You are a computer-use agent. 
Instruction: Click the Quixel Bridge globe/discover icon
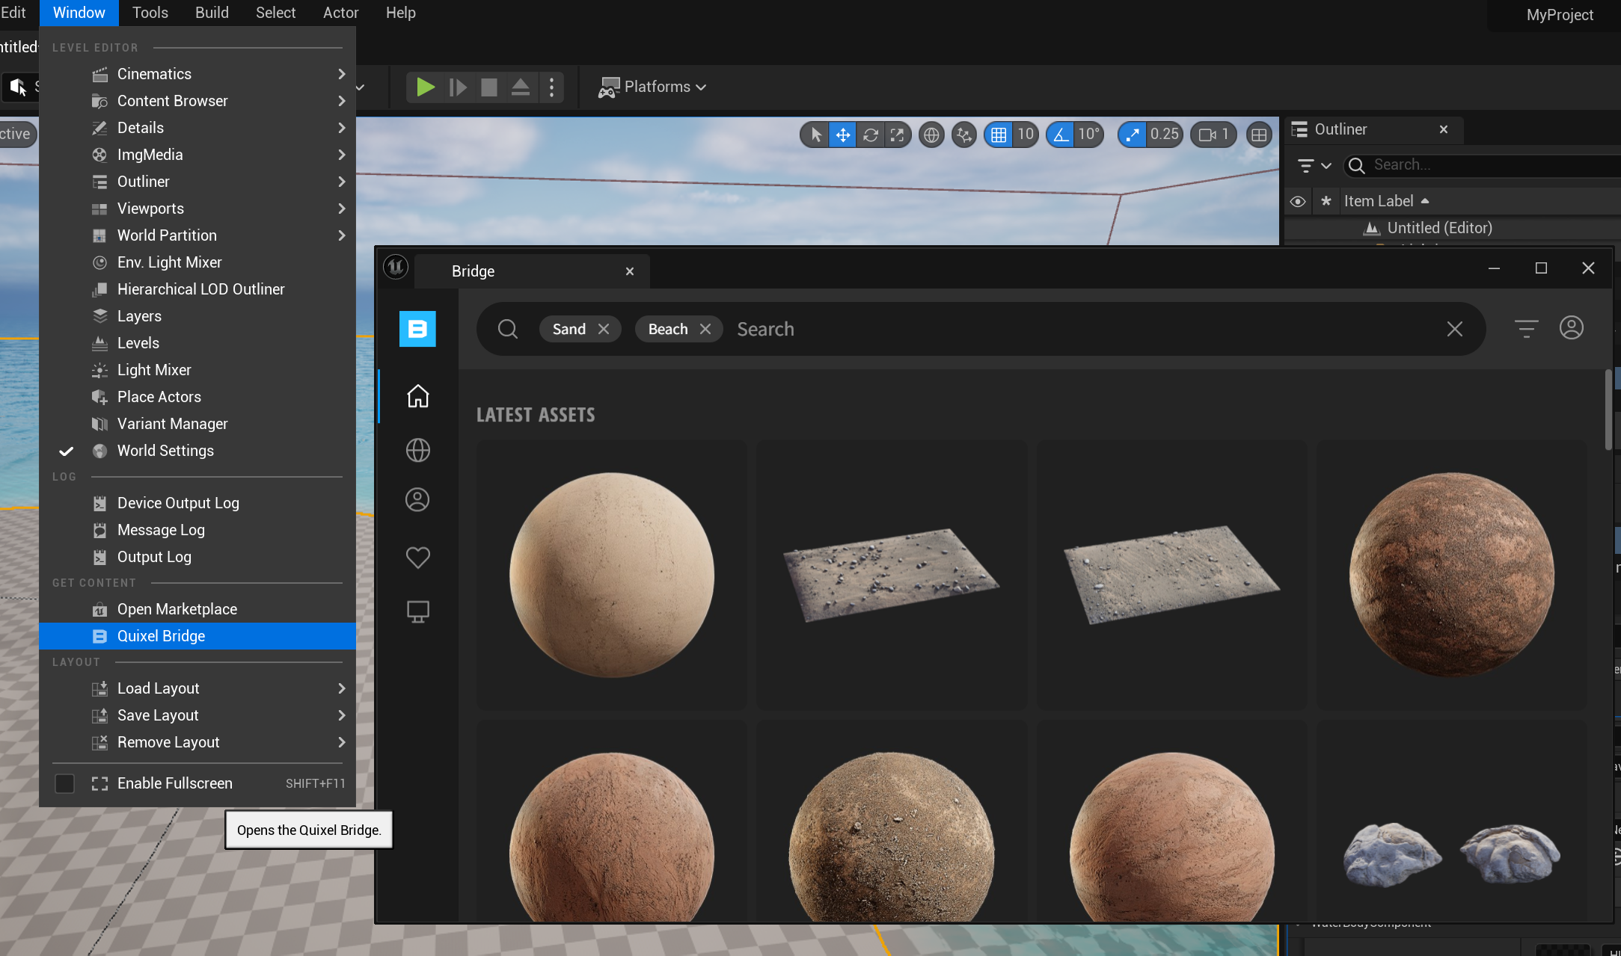tap(417, 448)
